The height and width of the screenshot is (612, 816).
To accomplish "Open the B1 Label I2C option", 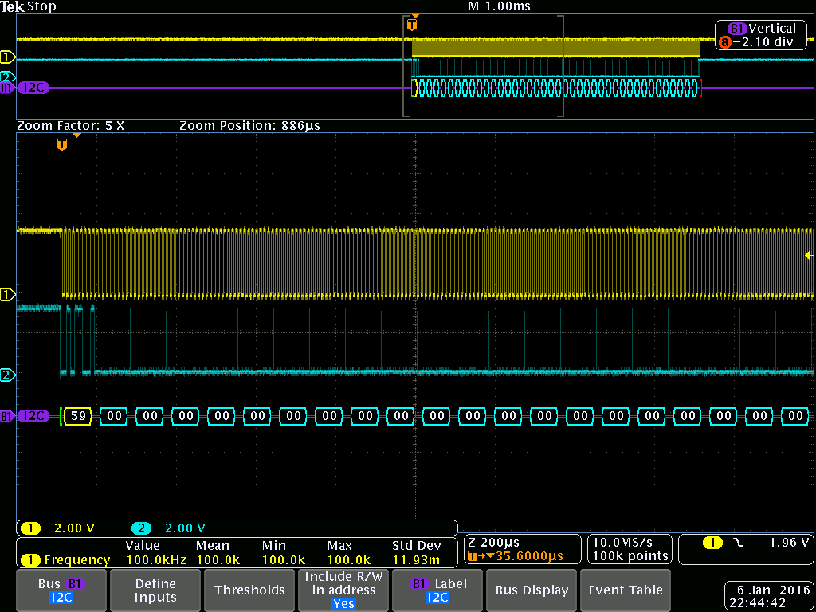I will coord(437,590).
